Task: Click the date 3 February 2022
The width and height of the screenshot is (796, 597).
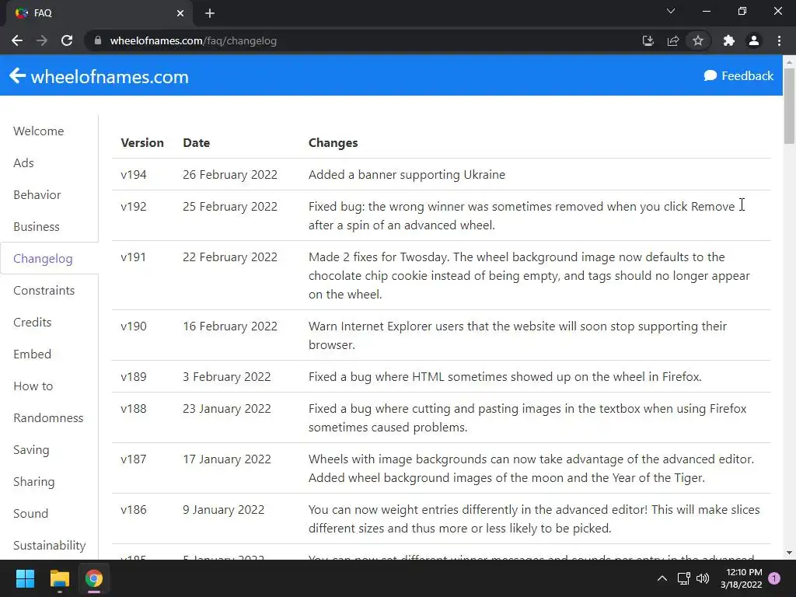Action: pos(227,377)
